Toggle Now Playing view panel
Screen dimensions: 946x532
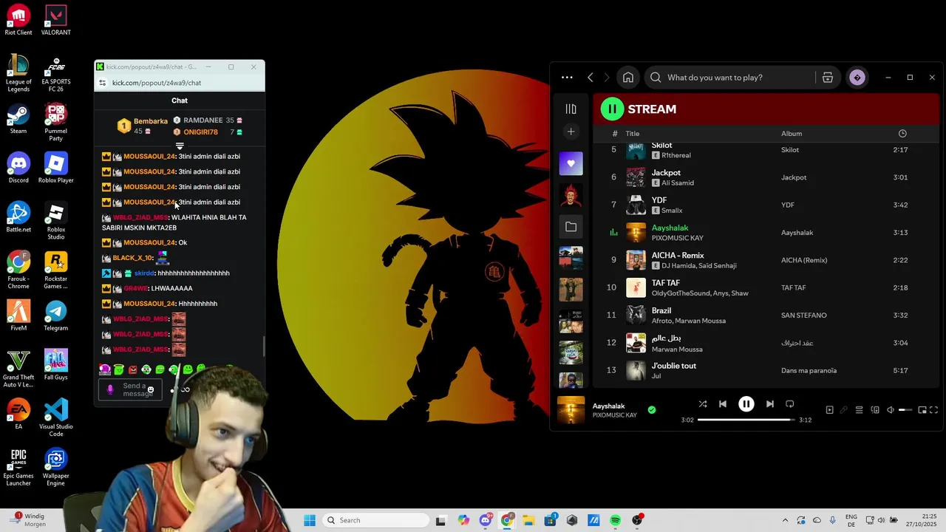[x=829, y=410]
